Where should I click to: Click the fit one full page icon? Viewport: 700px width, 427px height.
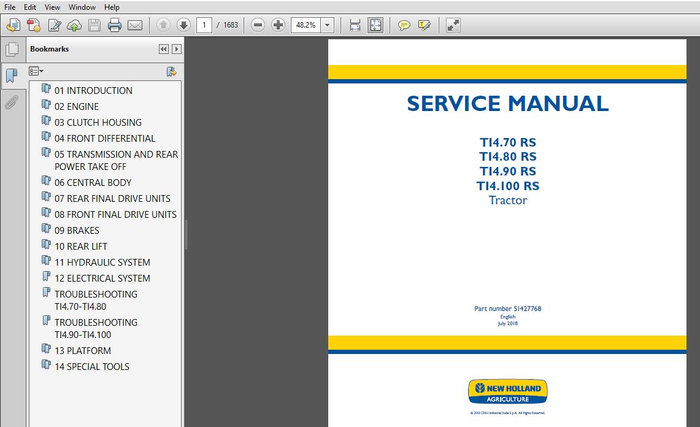pos(375,25)
